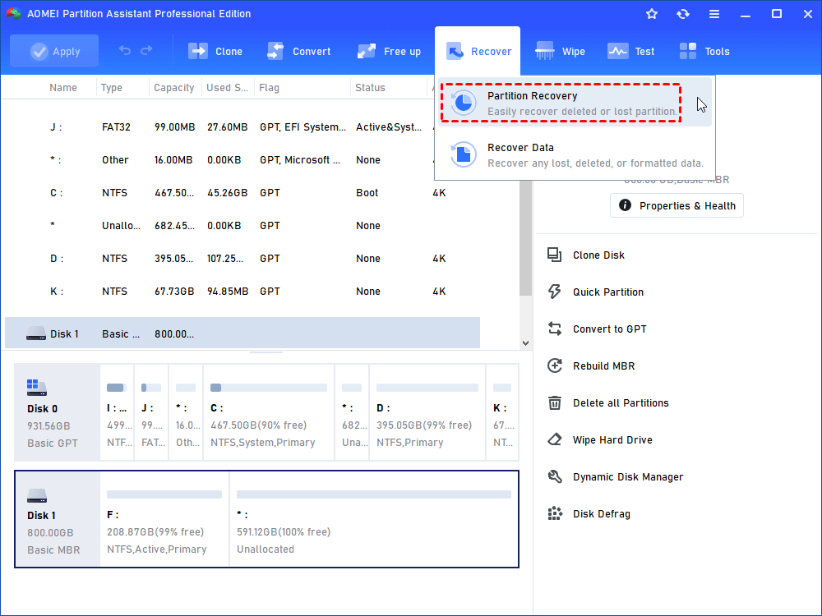
Task: Select the I: partition block on Disk 0
Action: 117,412
